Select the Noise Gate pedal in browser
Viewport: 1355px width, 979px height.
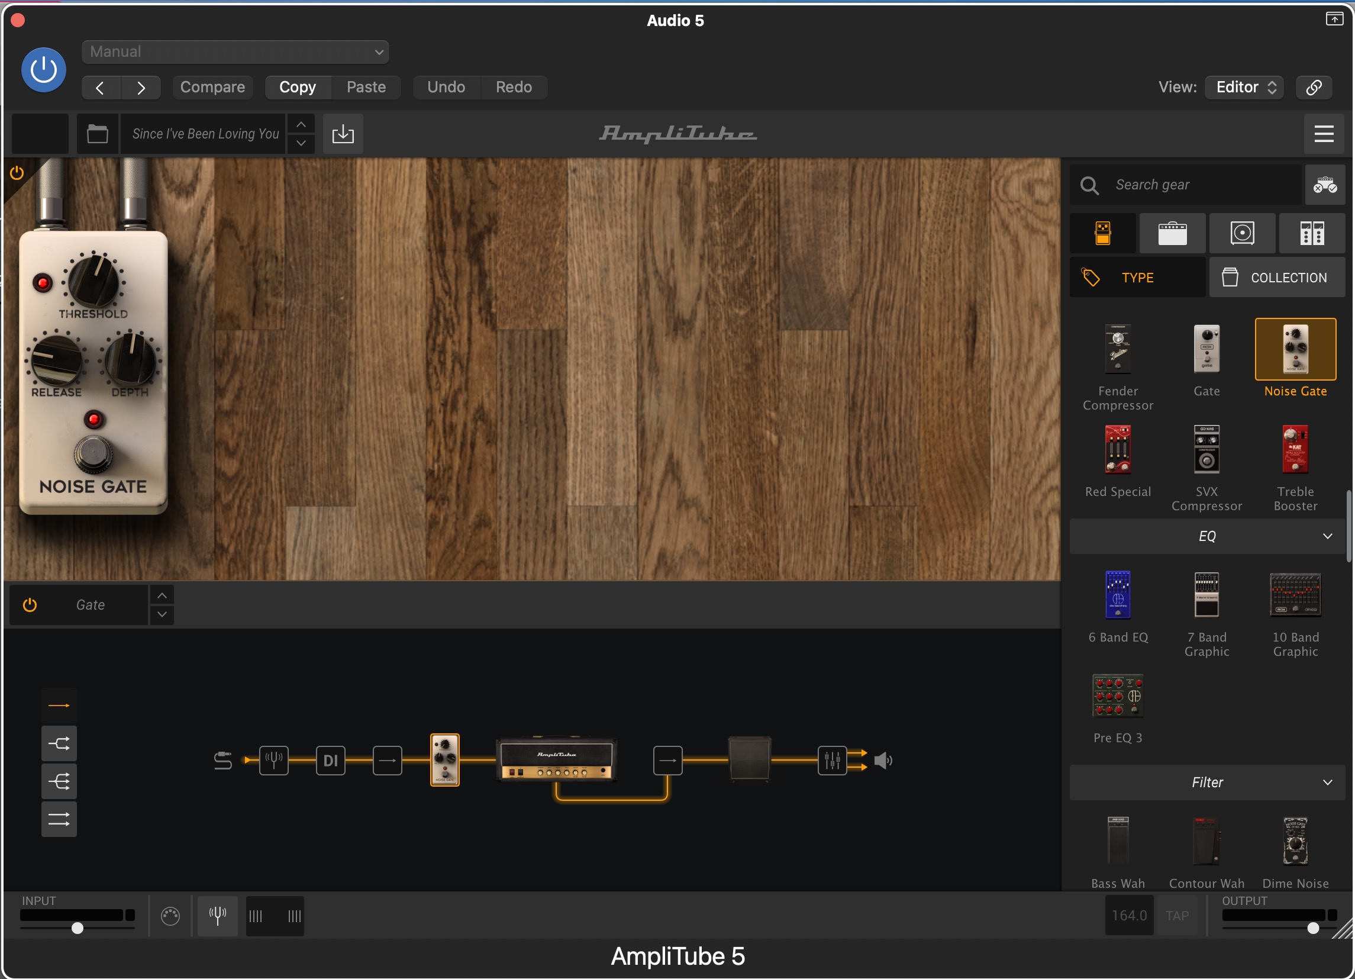pyautogui.click(x=1295, y=359)
